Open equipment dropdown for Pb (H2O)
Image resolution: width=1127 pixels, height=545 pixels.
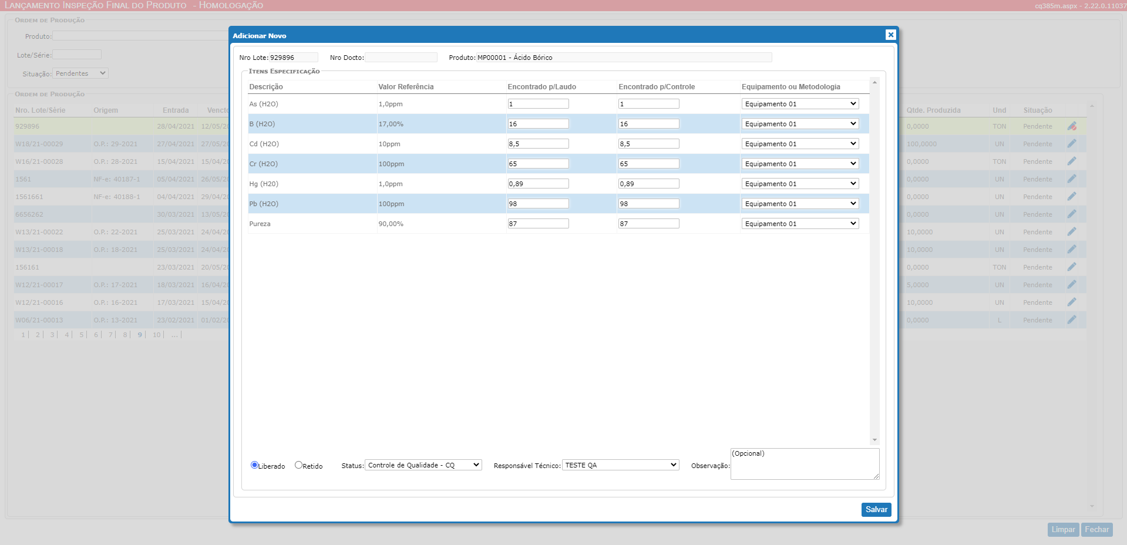coord(800,204)
